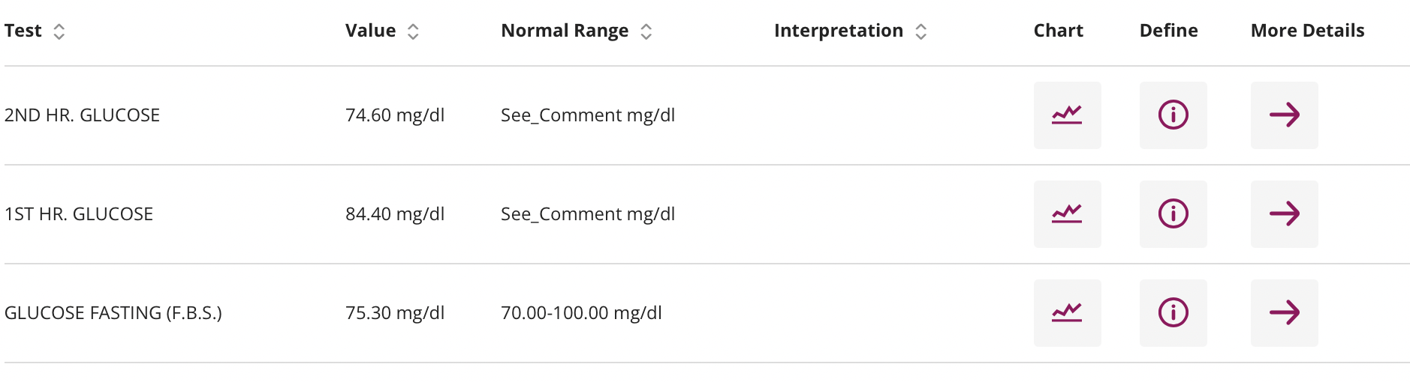Click the 84.40 mg/dl value cell
Screen dimensions: 1410x382
coord(395,214)
